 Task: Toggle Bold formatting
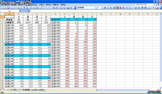point(105,8)
